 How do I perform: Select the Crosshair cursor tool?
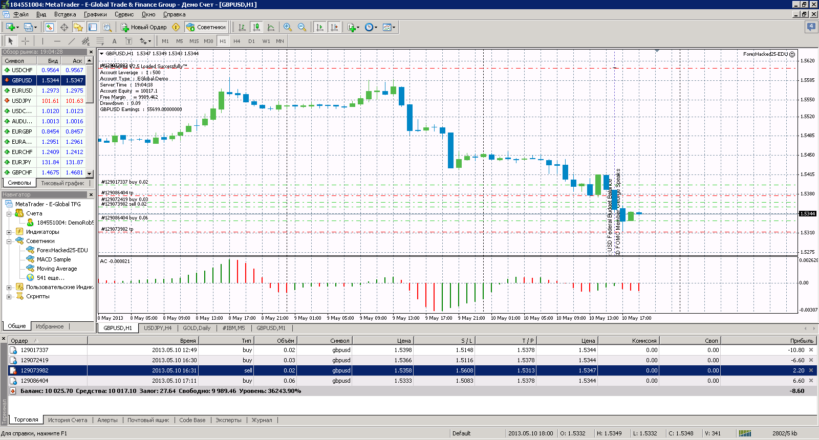coord(25,41)
